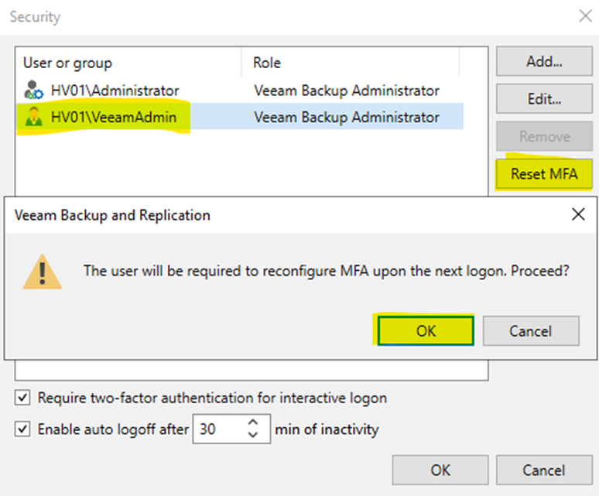This screenshot has height=496, width=599.
Task: Toggle Enable auto logoff checkbox
Action: (x=22, y=429)
